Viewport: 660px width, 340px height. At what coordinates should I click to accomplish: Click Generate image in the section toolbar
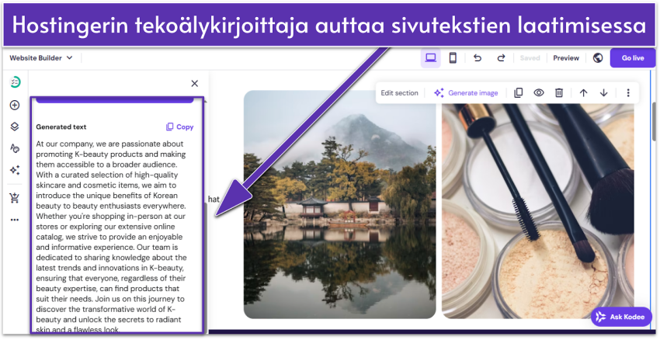(466, 93)
